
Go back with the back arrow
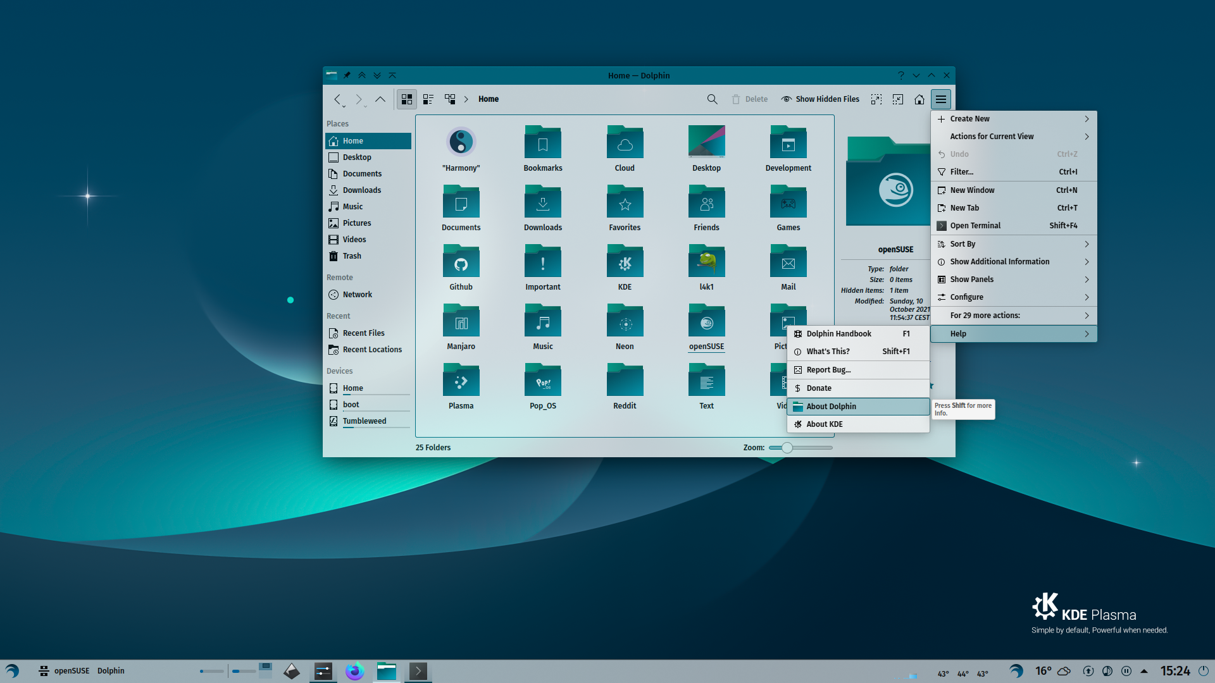(x=337, y=99)
